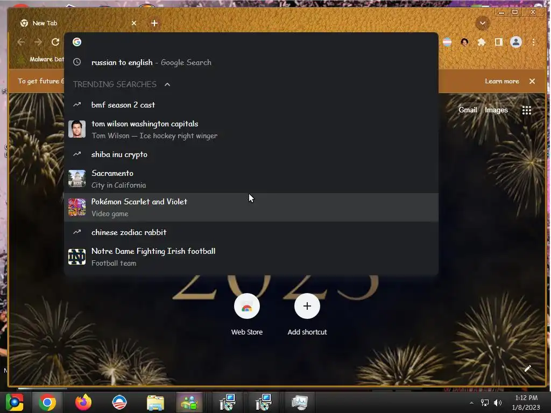Click the Start button on taskbar
The height and width of the screenshot is (413, 551).
tap(15, 402)
